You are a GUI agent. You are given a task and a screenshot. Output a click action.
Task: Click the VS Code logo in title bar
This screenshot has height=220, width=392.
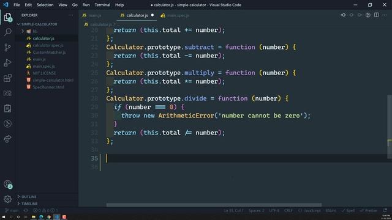coord(6,4)
